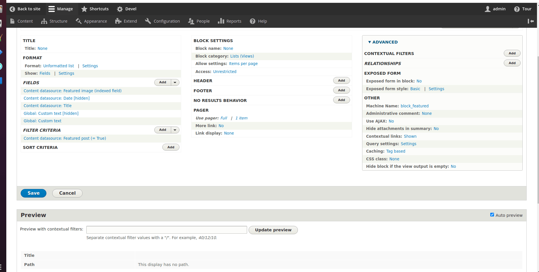
Task: Change the Unformatted list format
Action: point(58,66)
